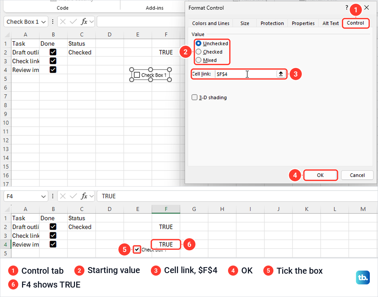Toggle the Check links checkbox in the upper worksheet
This screenshot has height=297, width=378.
click(53, 61)
